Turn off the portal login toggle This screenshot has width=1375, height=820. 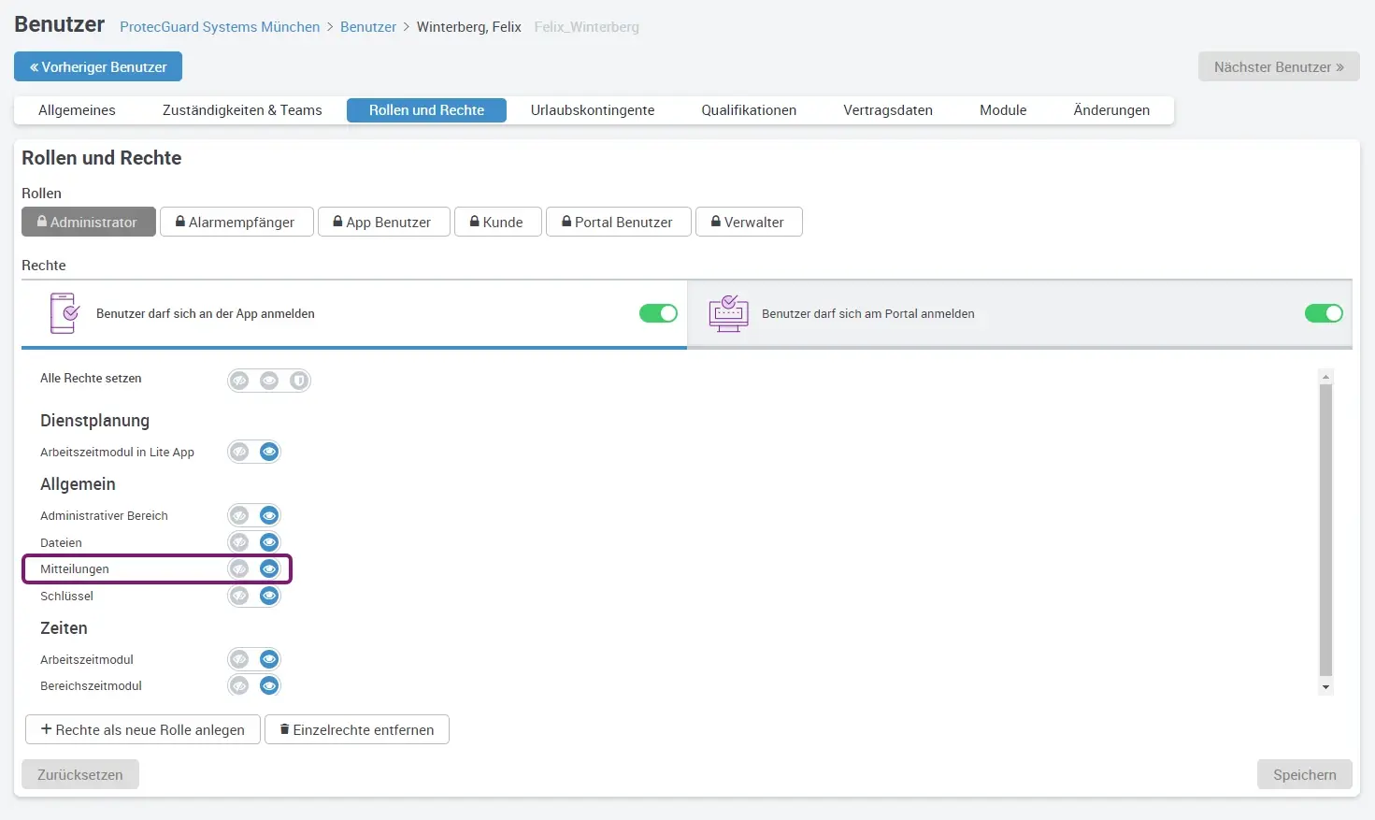click(1323, 313)
